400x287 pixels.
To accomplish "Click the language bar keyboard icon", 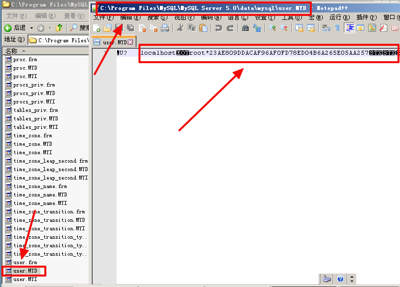I will tap(327, 279).
